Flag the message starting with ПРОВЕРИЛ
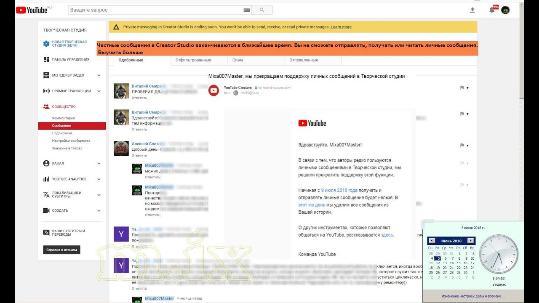 pyautogui.click(x=462, y=88)
